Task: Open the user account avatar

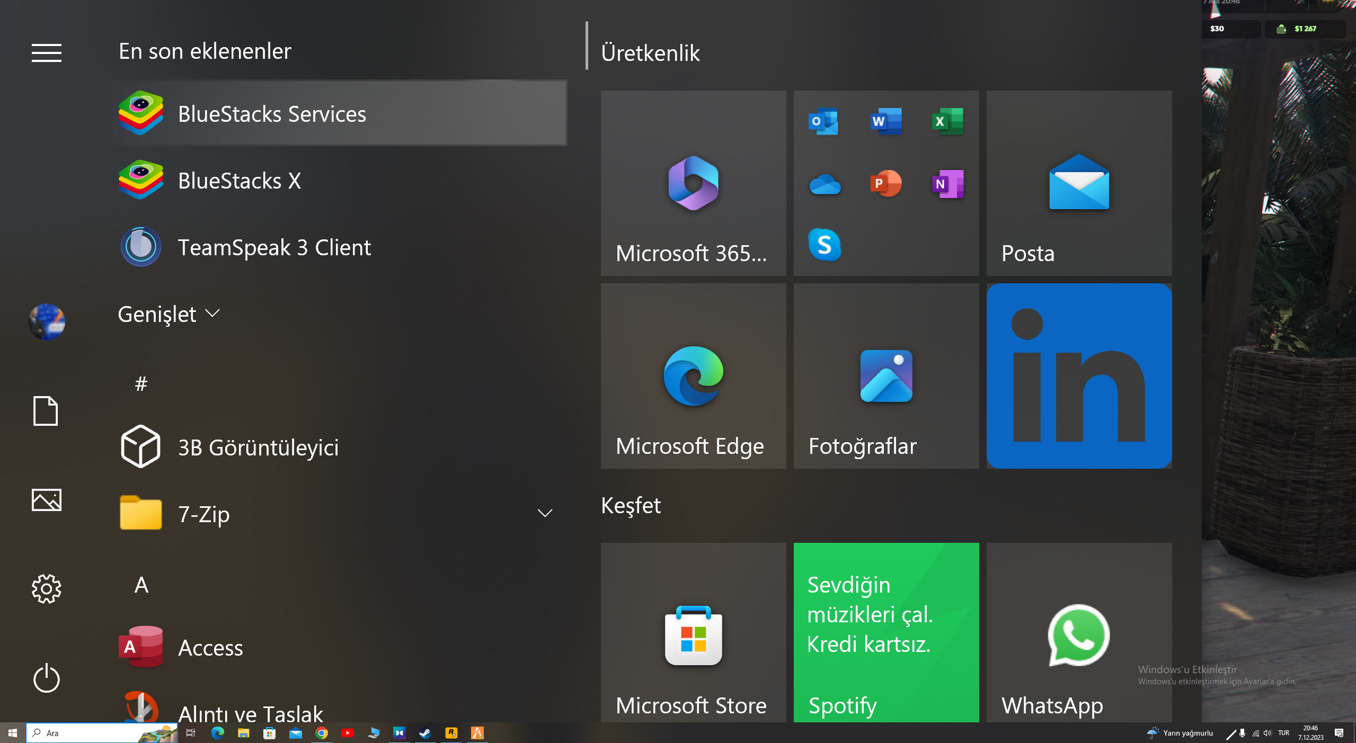Action: (47, 321)
